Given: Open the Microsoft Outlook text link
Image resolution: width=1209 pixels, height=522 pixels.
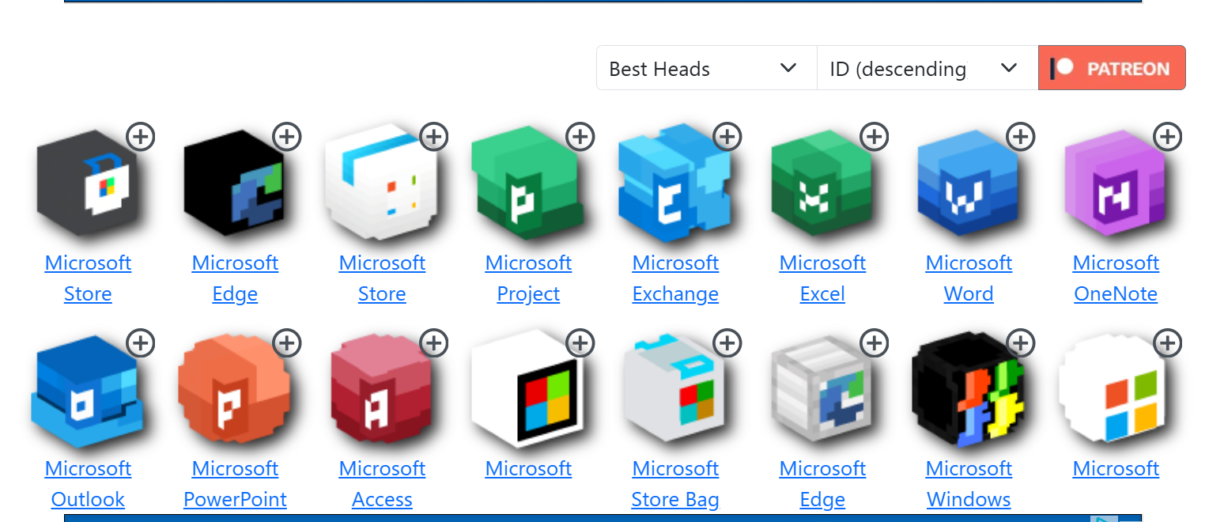Looking at the screenshot, I should 88,484.
